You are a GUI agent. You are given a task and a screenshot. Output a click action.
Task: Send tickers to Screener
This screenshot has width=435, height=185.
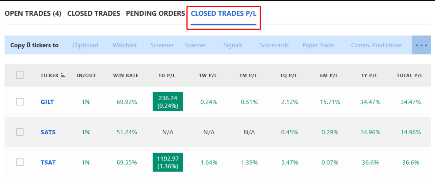(162, 45)
